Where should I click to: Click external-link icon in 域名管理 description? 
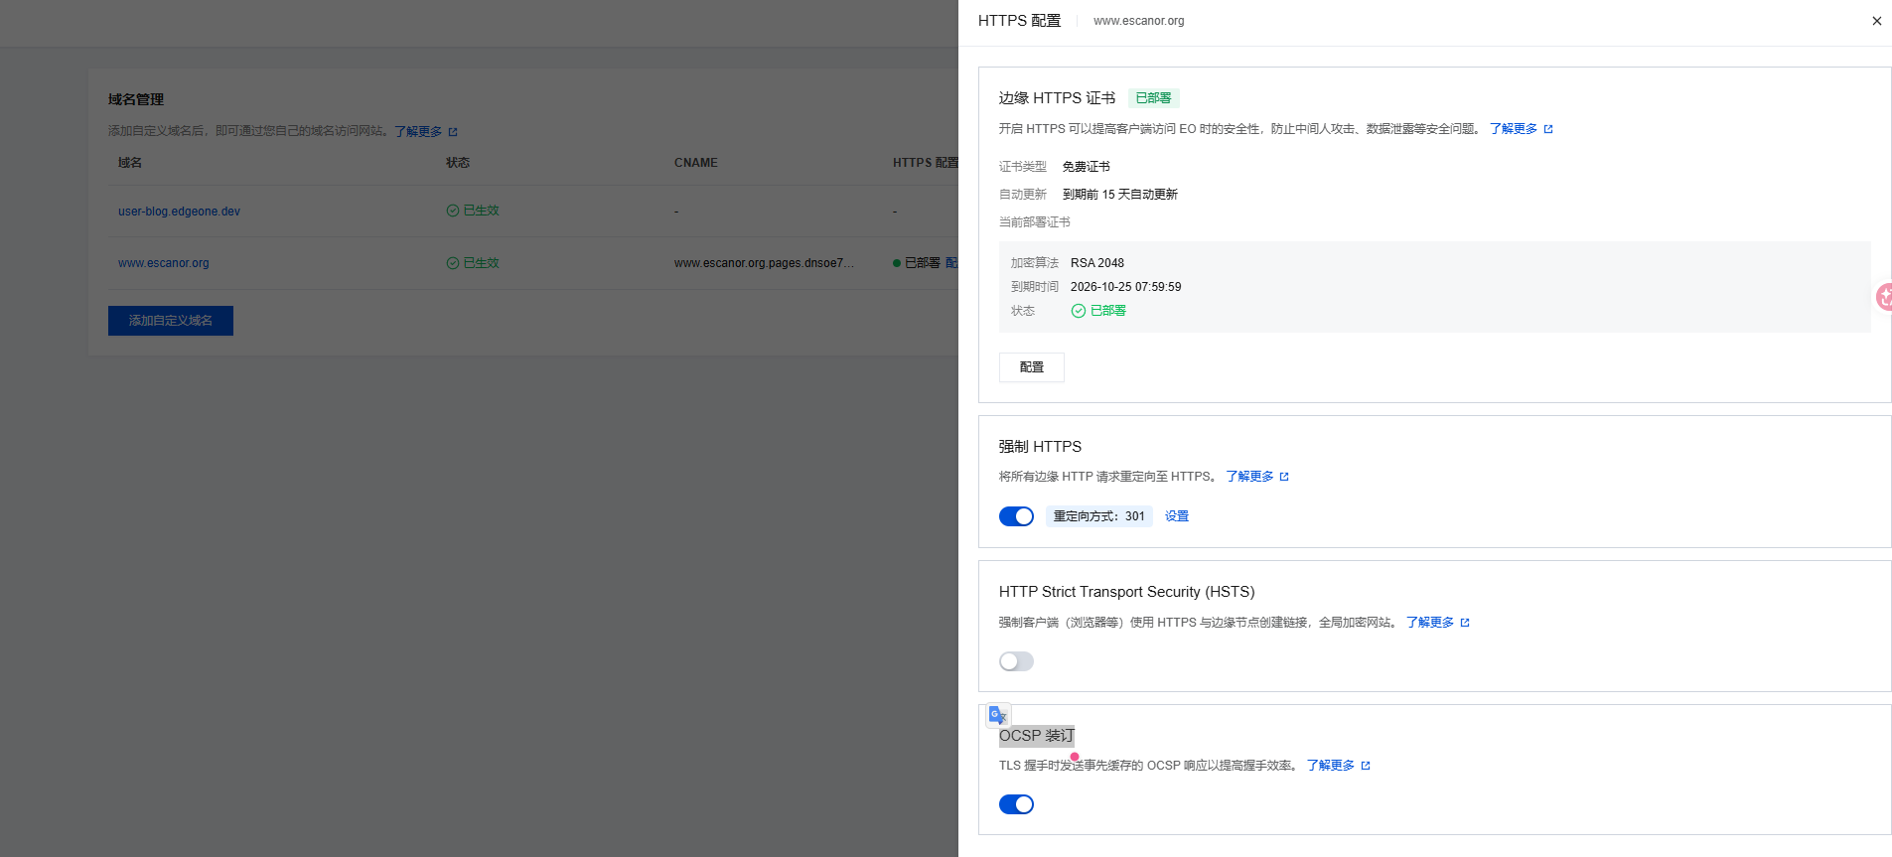point(453,132)
